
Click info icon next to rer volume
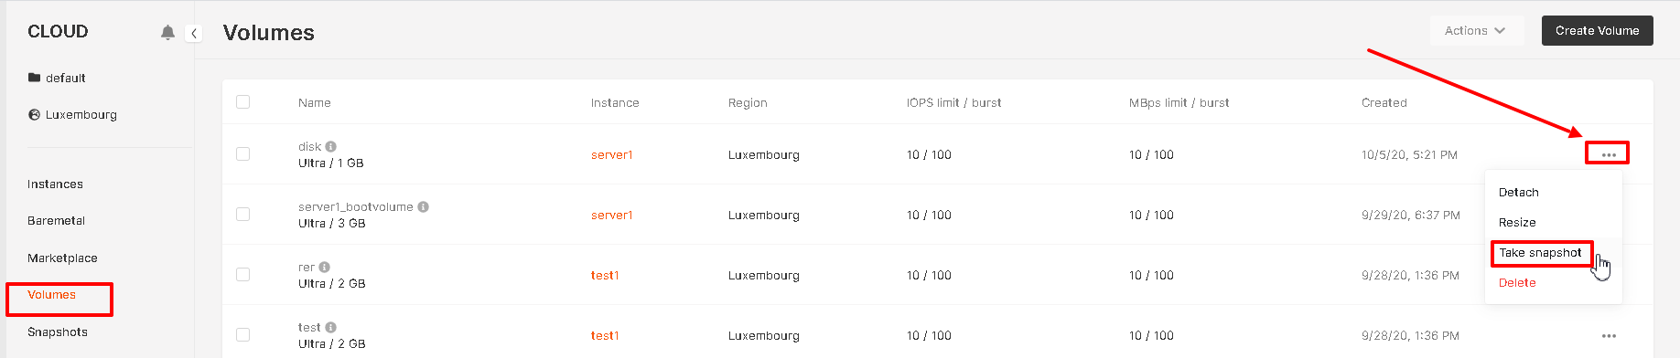325,267
